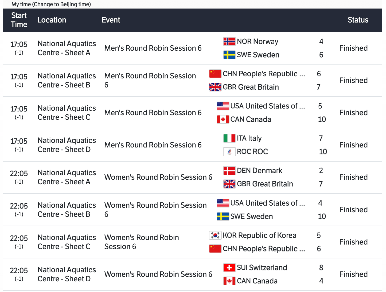Viewport: 386px width, 292px height.
Task: Click the Canada flag under USA
Action: tap(223, 119)
